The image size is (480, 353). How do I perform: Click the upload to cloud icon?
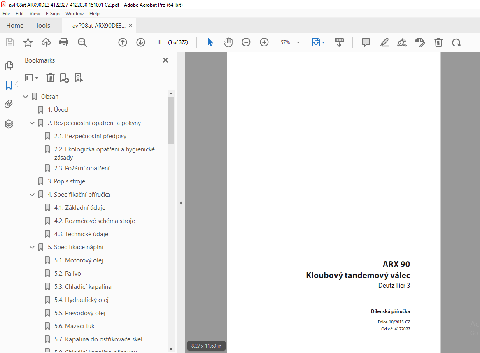pyautogui.click(x=46, y=42)
